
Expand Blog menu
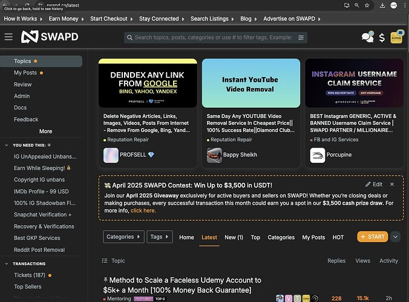tap(248, 19)
